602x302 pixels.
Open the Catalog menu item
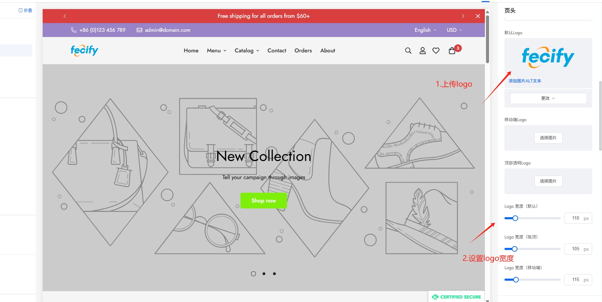(x=247, y=51)
